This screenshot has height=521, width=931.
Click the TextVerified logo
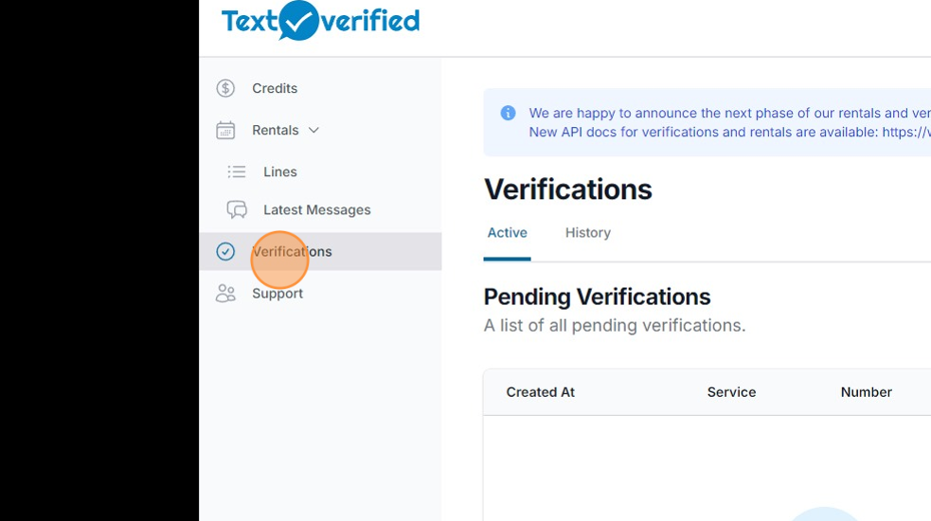tap(320, 21)
